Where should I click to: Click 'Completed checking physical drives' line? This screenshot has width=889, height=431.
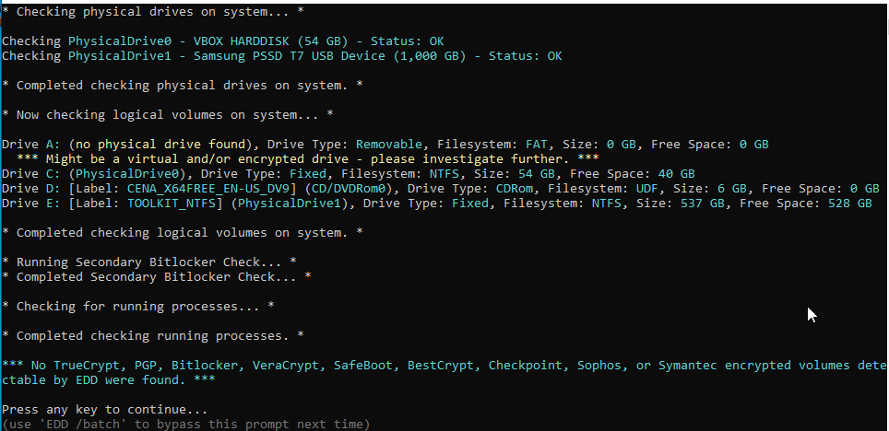[183, 85]
